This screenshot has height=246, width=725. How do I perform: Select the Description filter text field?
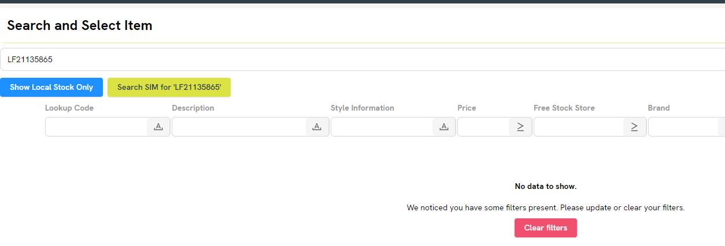click(x=239, y=127)
